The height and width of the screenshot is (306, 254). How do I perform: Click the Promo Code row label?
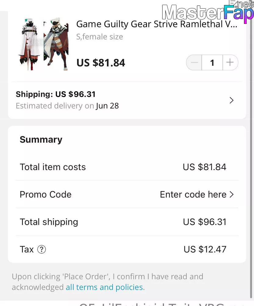tap(46, 194)
